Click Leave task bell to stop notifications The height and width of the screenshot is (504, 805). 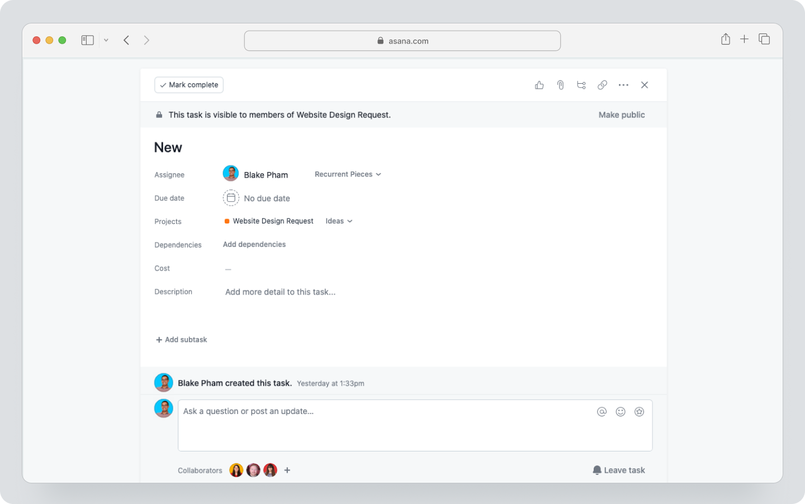618,470
